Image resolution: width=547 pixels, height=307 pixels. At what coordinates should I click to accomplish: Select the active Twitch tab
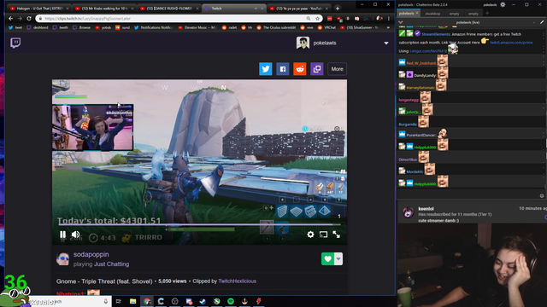pyautogui.click(x=233, y=9)
